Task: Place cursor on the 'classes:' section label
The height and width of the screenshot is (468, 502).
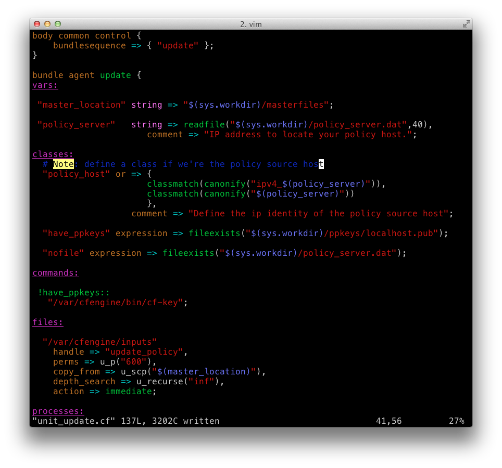Action: pyautogui.click(x=53, y=154)
